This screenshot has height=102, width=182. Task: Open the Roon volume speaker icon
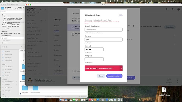point(177,80)
